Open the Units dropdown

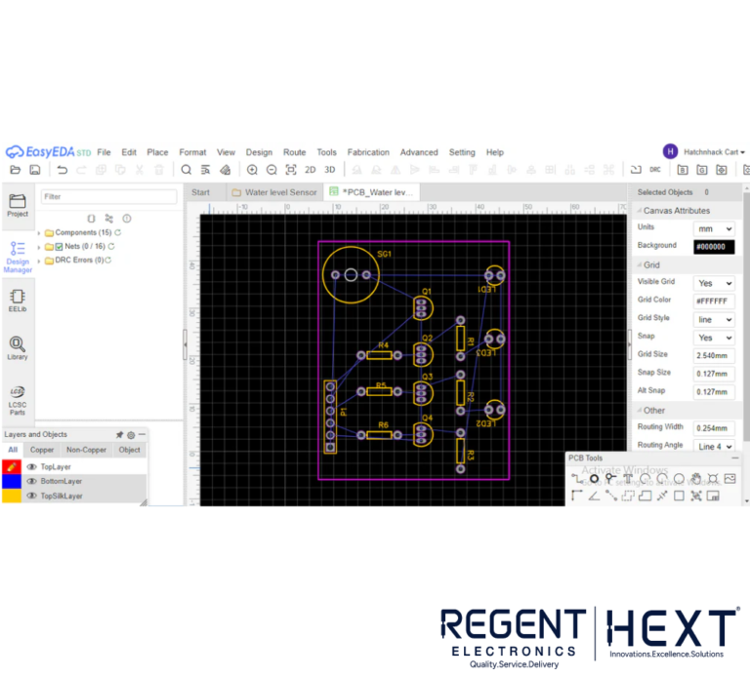coord(714,229)
